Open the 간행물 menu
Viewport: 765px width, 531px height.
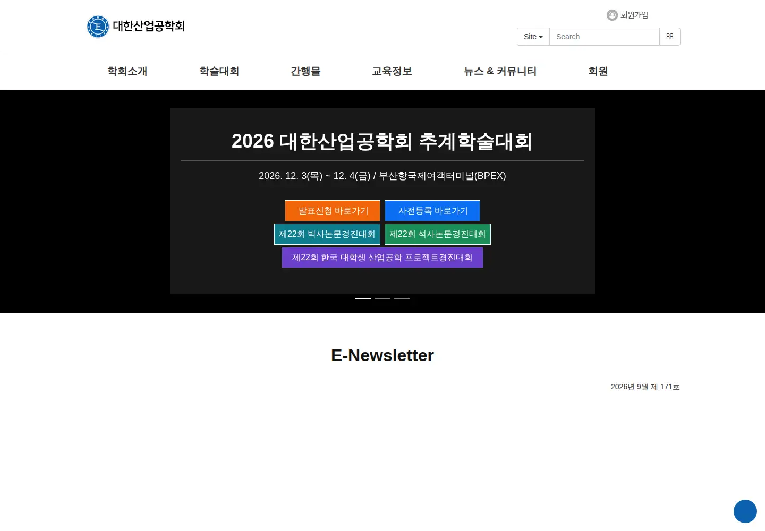[x=305, y=71]
